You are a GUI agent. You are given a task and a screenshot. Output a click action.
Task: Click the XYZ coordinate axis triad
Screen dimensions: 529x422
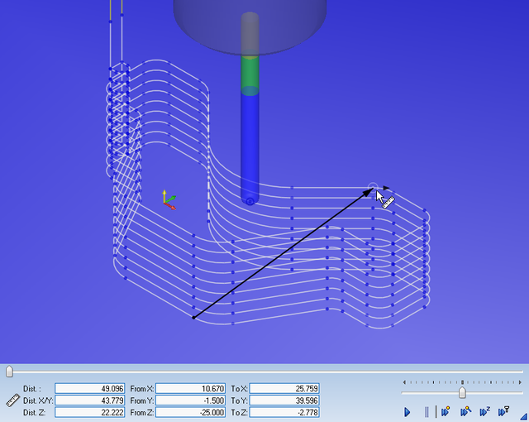point(169,200)
